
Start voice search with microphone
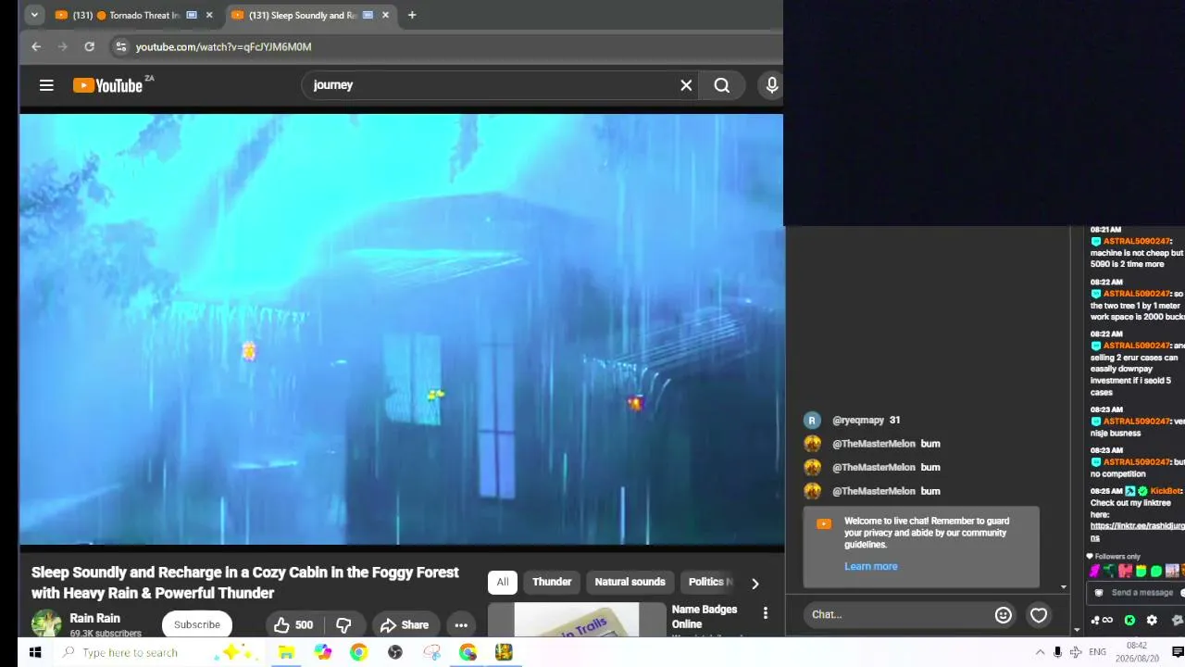pos(772,85)
